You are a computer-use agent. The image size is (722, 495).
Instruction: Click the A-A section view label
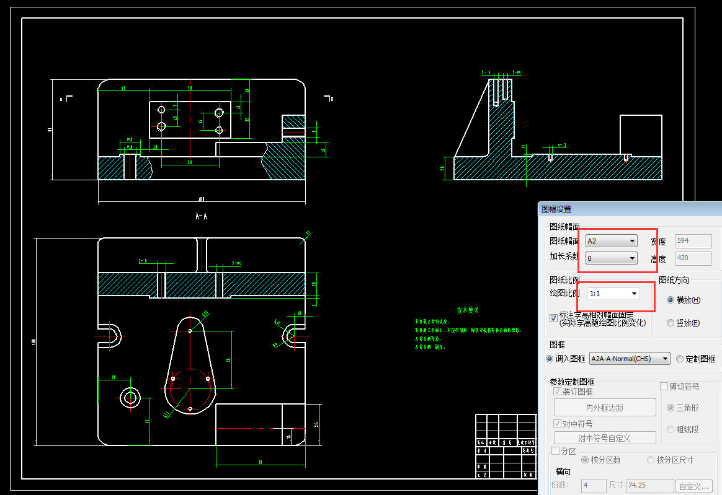coord(201,216)
